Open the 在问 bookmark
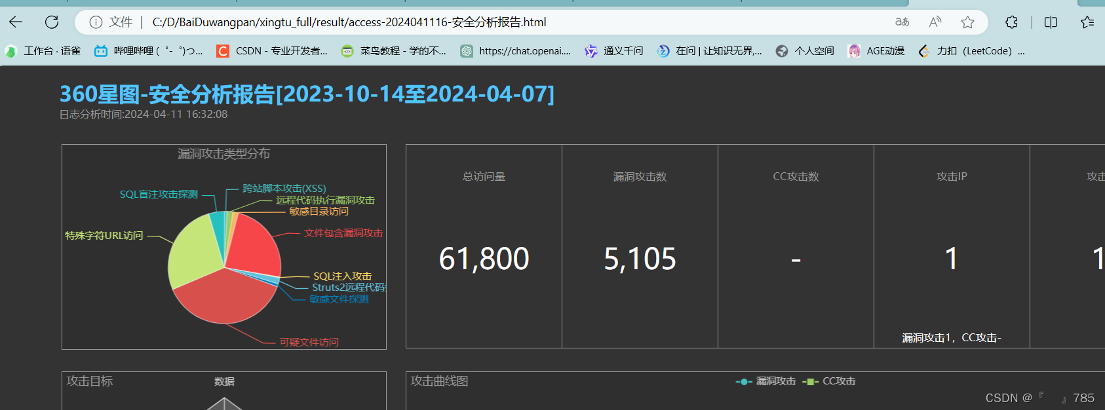This screenshot has width=1105, height=410. point(710,51)
